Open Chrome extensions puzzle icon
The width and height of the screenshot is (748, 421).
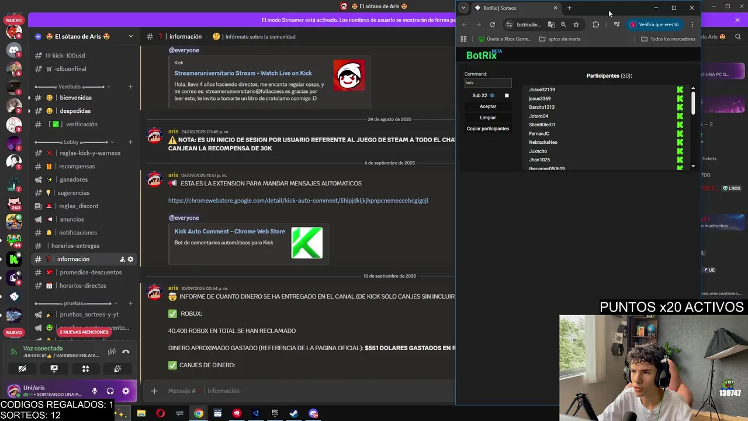coord(595,25)
